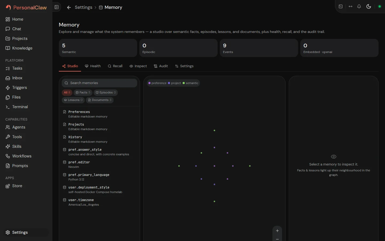Open Skills in the sidebar
This screenshot has height=241, width=385.
[26, 146]
